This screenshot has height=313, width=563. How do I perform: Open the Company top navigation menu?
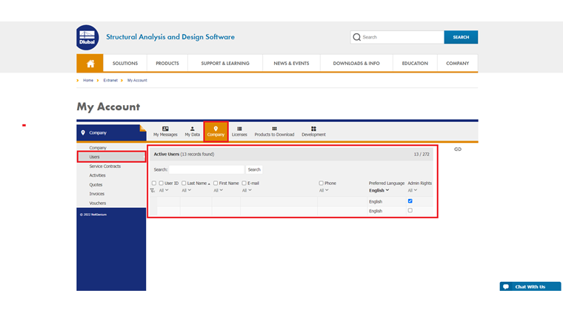[x=458, y=64]
